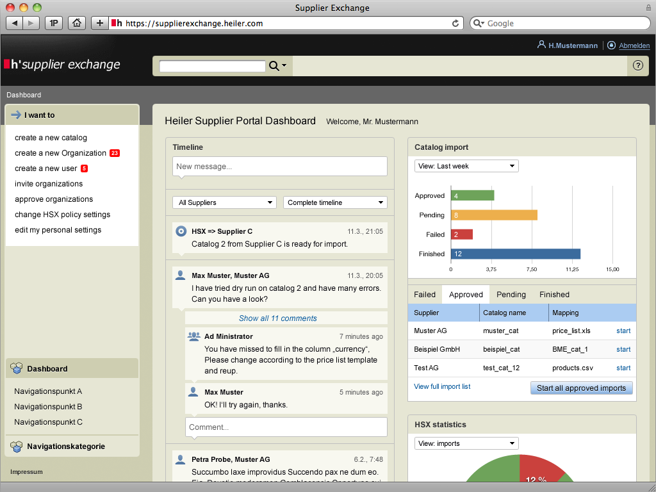Click invite organizations link

coord(49,184)
